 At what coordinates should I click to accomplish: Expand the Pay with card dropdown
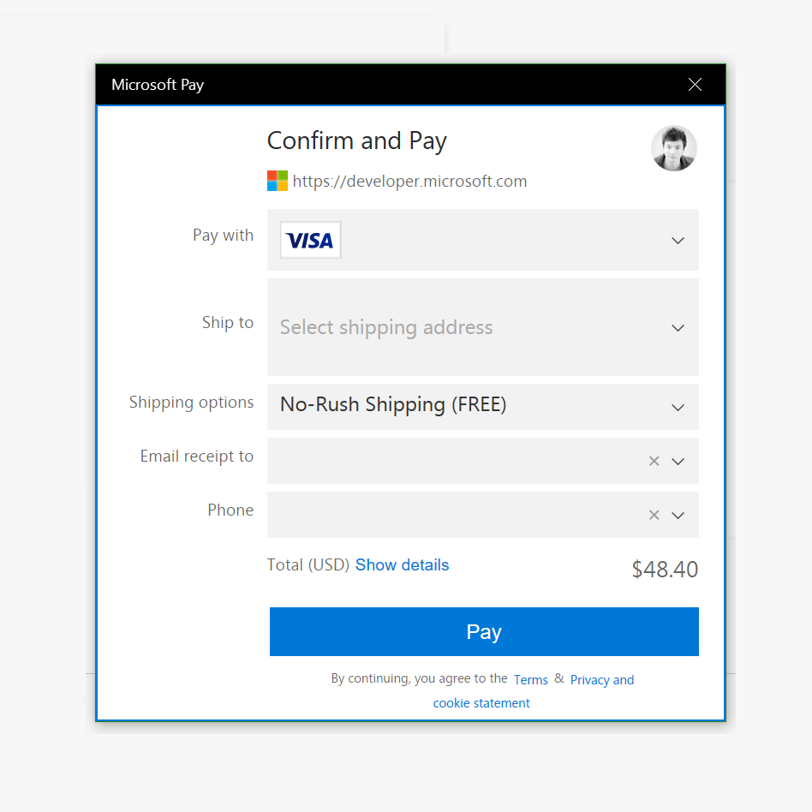[x=678, y=241]
